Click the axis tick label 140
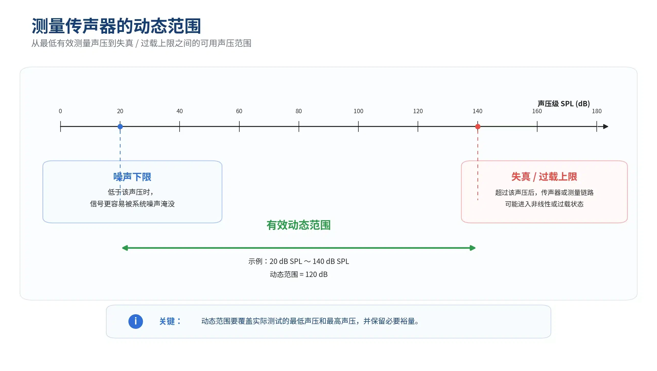Viewport: 657px width, 371px height. point(477,111)
